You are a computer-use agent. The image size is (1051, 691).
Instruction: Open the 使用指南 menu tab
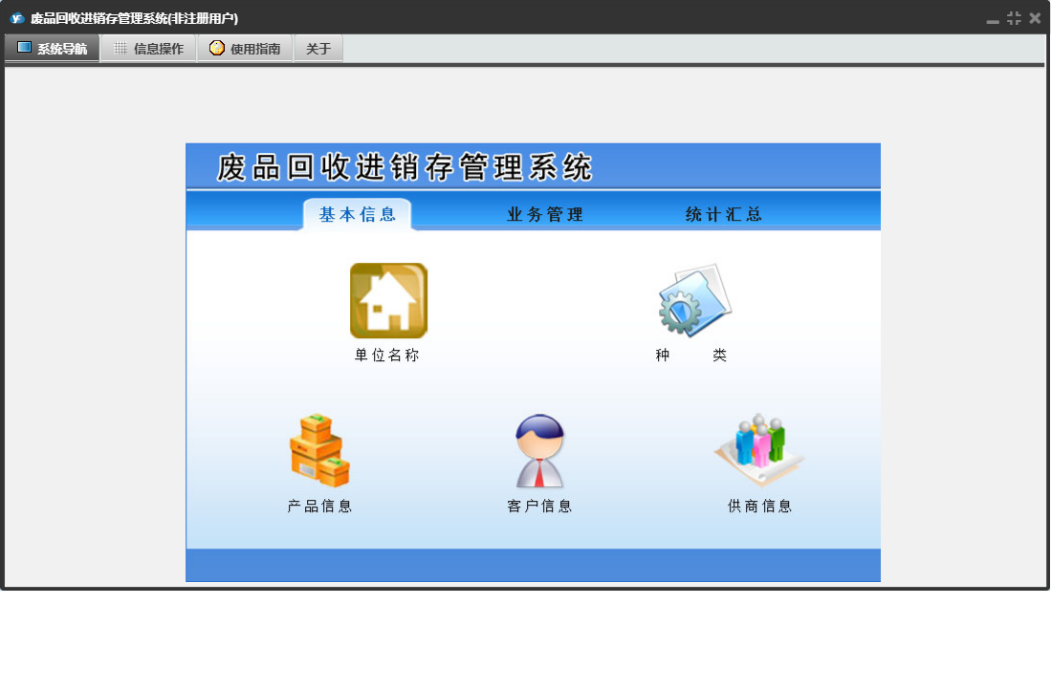[x=246, y=48]
